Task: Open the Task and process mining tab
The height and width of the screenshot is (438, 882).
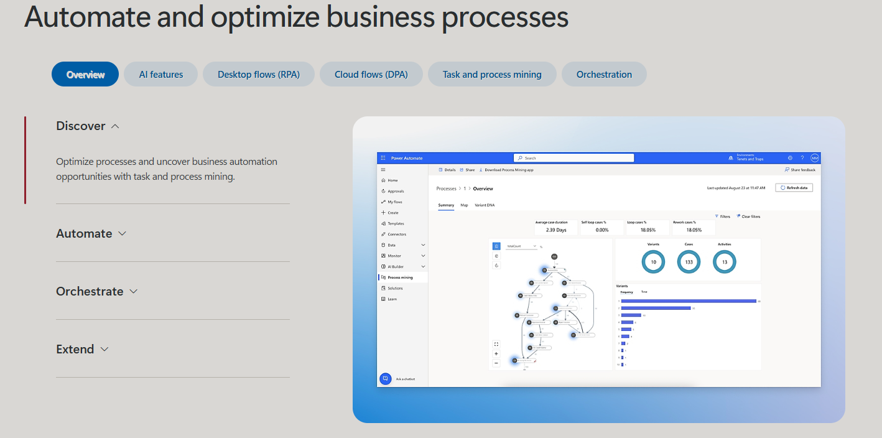Action: (x=492, y=74)
